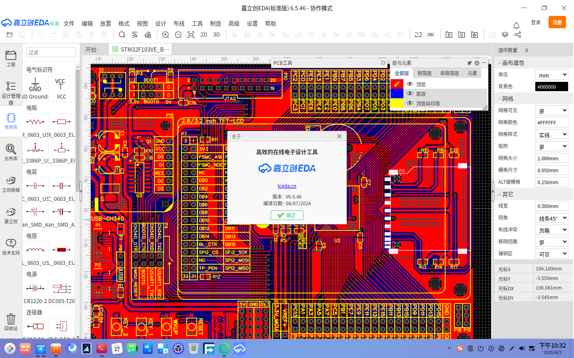Generate Gerber using the G file icon

tap(462, 35)
